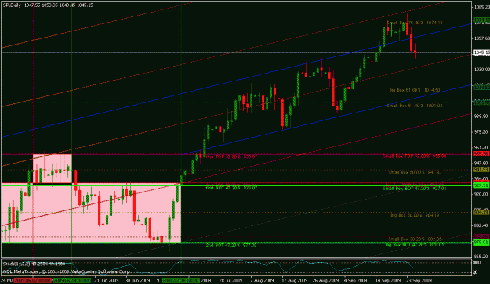This screenshot has width=490, height=284.
Task: Click the MetaQuotes Software Corp copyright text
Action: [x=67, y=271]
